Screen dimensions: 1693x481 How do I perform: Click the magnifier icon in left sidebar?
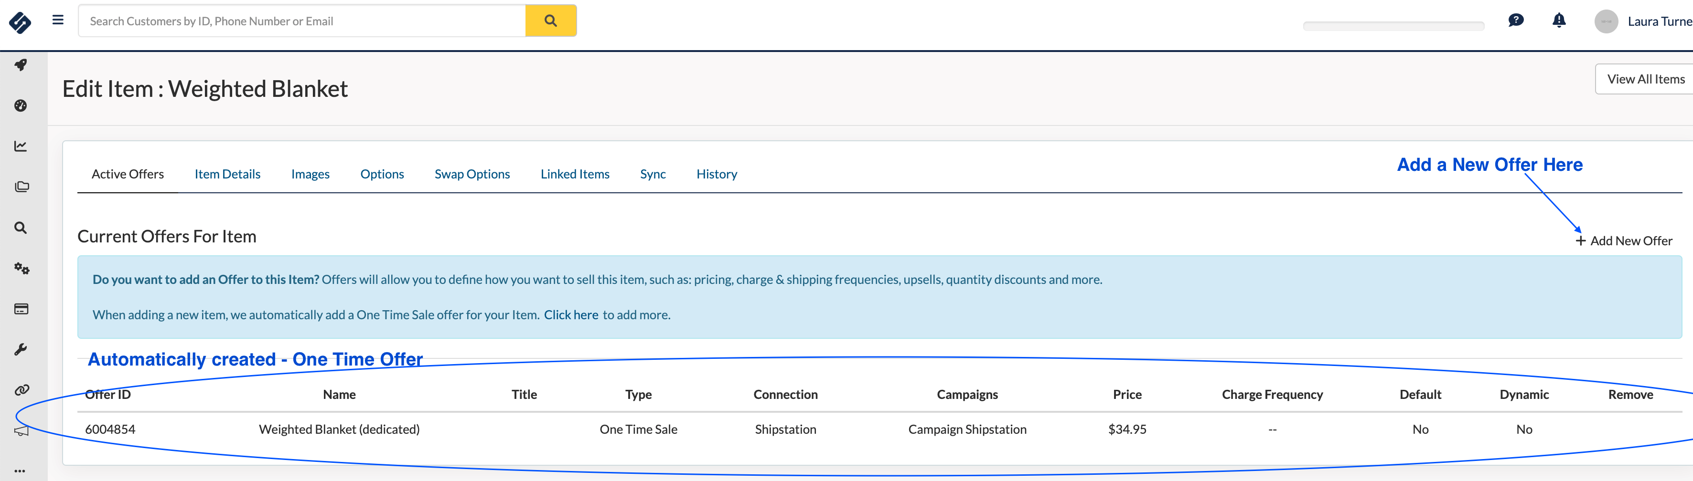21,228
